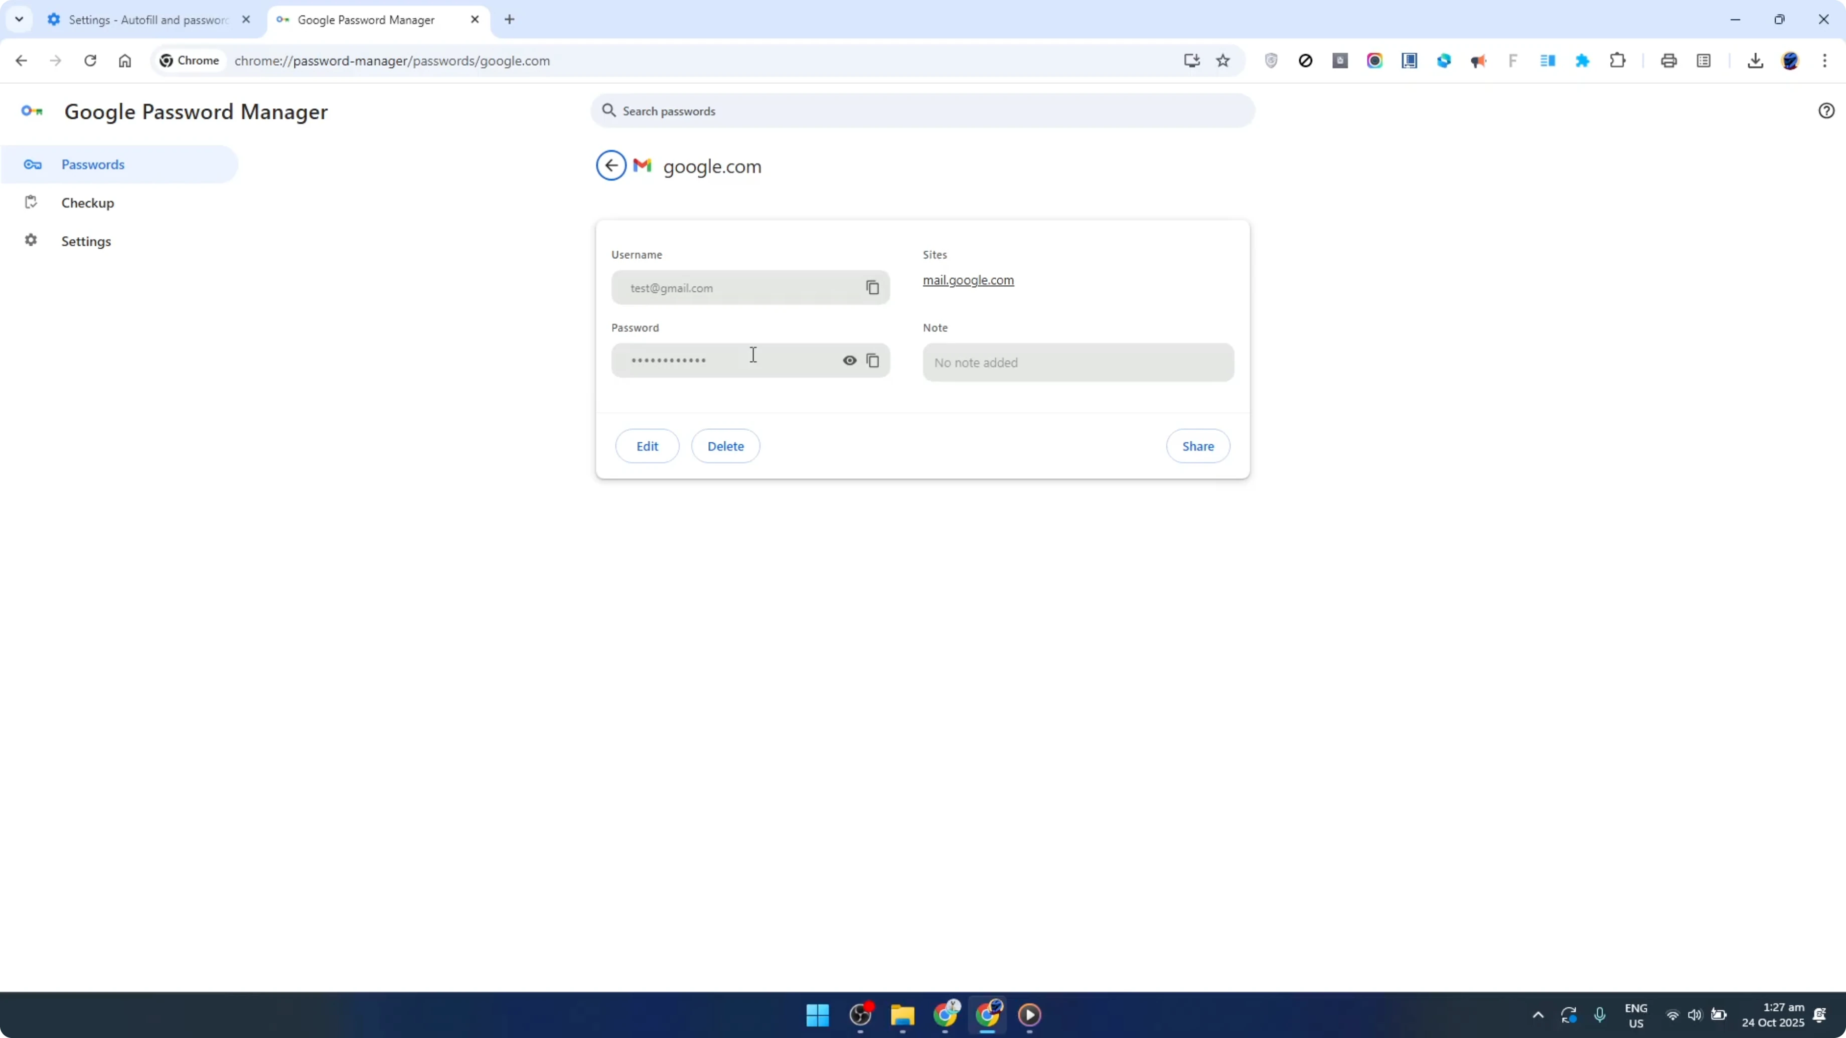Open a new tab with the plus button

pyautogui.click(x=510, y=20)
